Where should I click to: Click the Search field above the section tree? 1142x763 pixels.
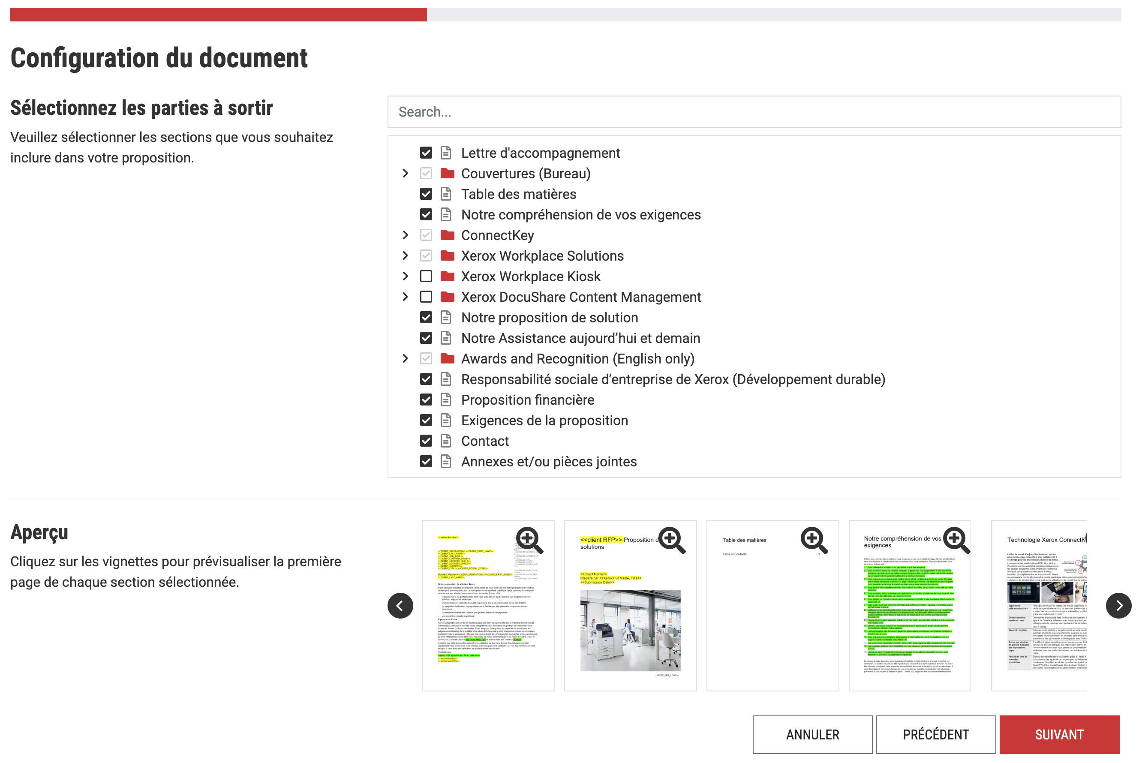754,112
